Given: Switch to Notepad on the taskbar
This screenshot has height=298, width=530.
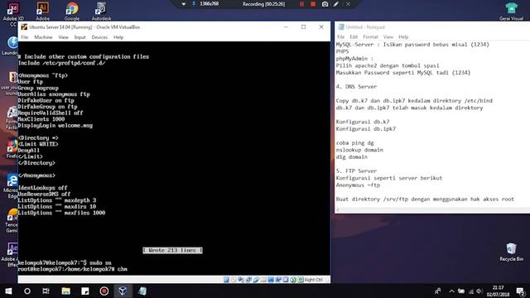Looking at the screenshot, I should pyautogui.click(x=142, y=291).
